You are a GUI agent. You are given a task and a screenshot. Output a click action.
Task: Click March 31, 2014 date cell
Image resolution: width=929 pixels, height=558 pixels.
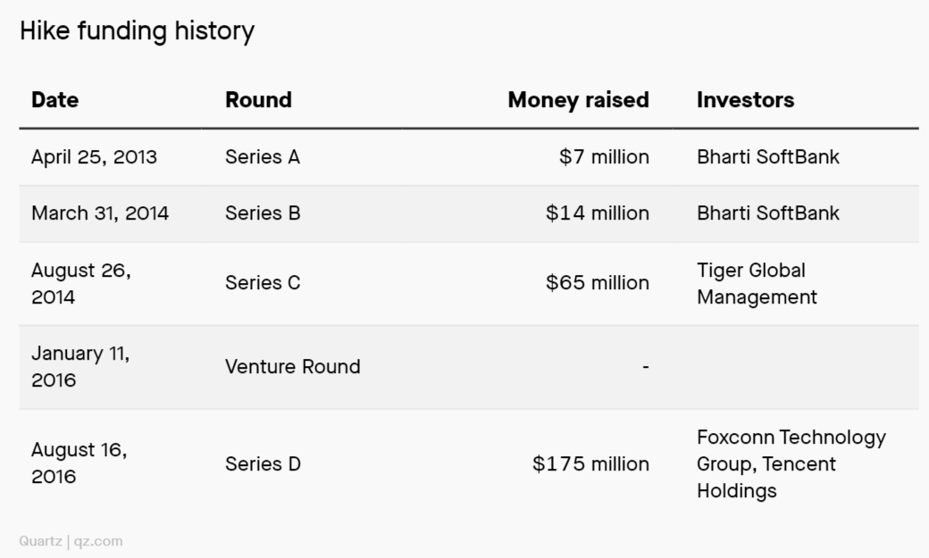100,213
